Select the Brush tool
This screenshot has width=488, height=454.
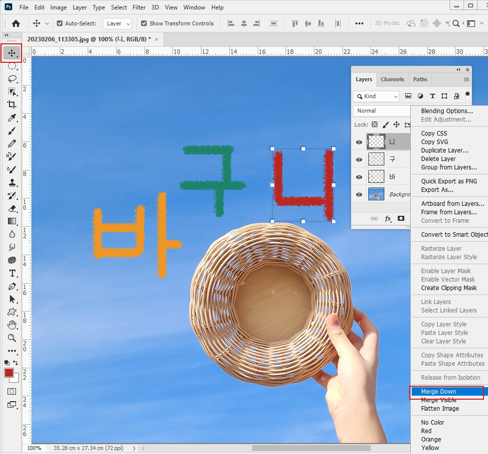point(12,131)
